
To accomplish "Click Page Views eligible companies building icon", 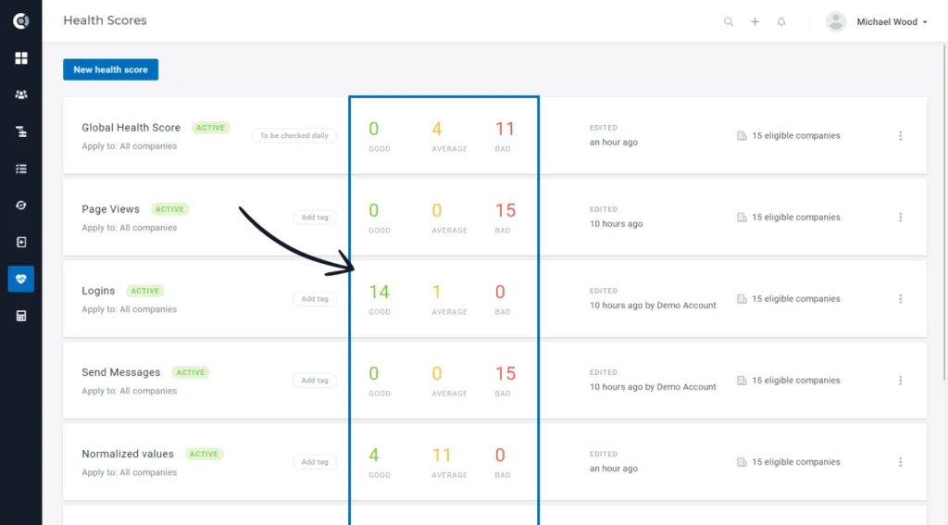I will tap(742, 218).
